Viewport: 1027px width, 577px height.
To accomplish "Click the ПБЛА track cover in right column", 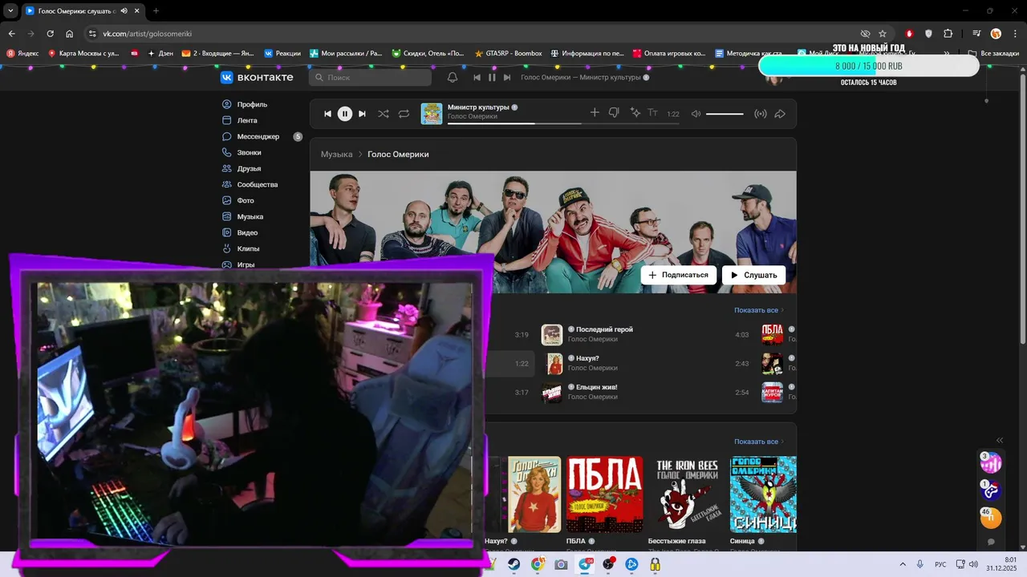I will [x=772, y=334].
